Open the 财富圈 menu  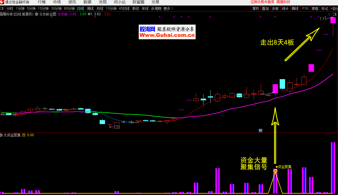pyautogui.click(x=138, y=2)
